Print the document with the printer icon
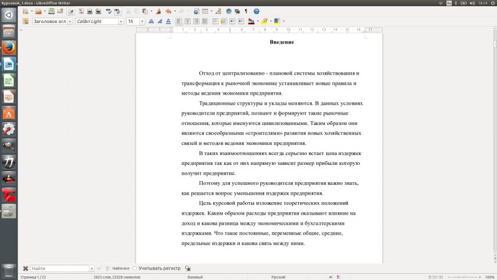The height and width of the screenshot is (280, 497). [89, 11]
